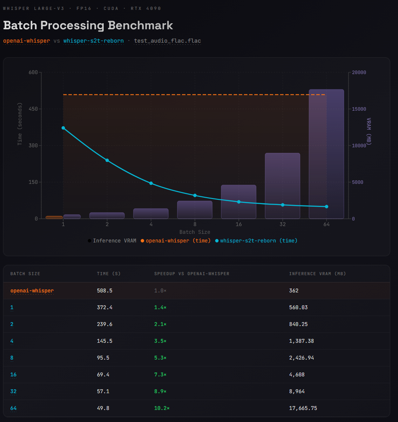Click the 145.5 time cell
This screenshot has height=422, width=398.
pyautogui.click(x=105, y=341)
